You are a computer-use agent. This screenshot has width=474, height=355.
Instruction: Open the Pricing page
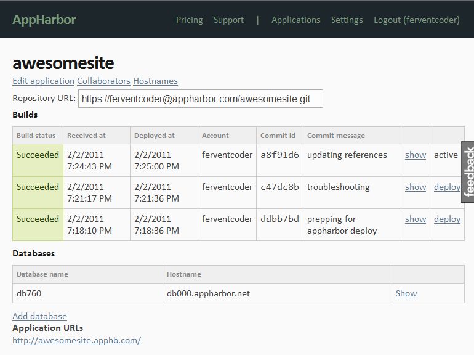click(189, 20)
